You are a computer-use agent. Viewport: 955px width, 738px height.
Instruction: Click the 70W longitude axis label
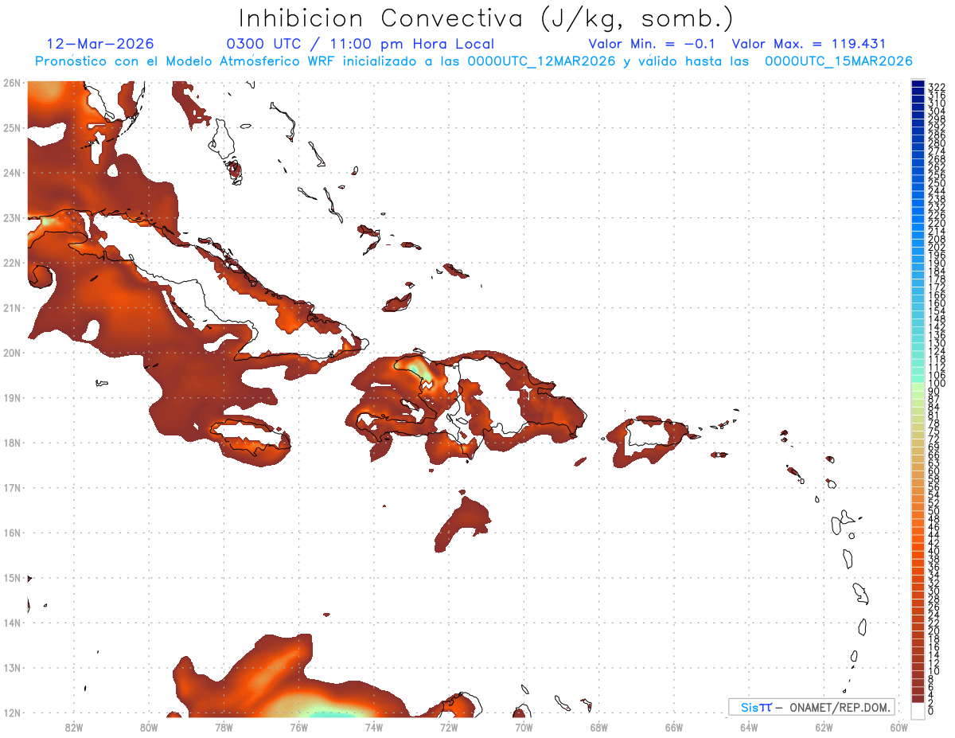(x=524, y=727)
